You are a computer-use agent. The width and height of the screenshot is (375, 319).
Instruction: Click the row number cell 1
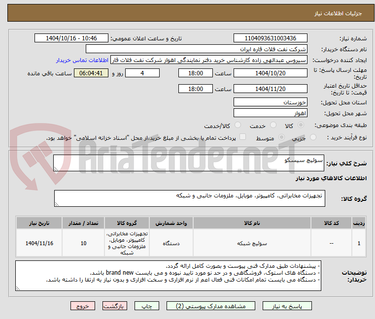[x=359, y=243]
